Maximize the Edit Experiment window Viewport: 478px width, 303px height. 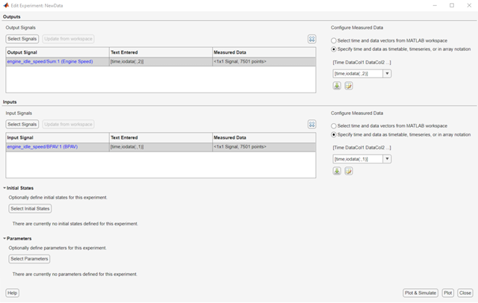[x=452, y=5]
